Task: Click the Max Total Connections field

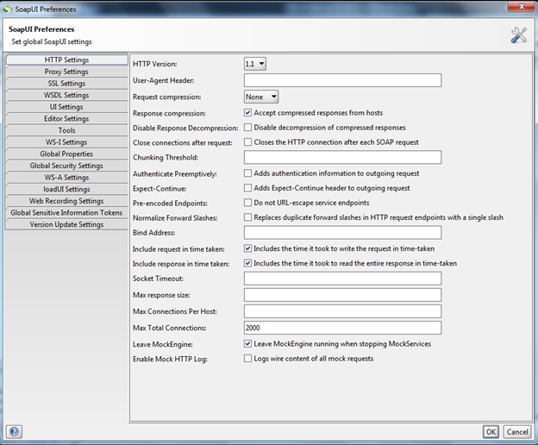Action: tap(342, 328)
